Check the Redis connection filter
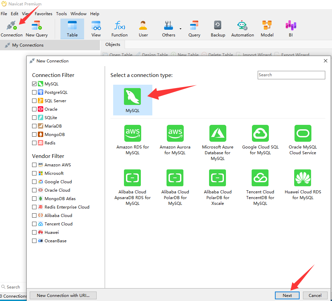The image size is (332, 301). point(34,143)
